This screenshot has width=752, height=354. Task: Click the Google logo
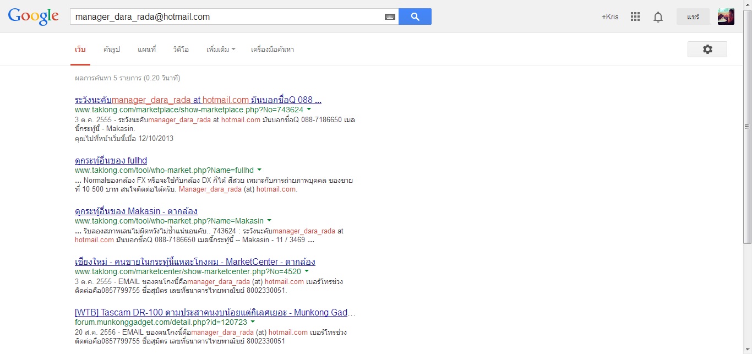(34, 17)
